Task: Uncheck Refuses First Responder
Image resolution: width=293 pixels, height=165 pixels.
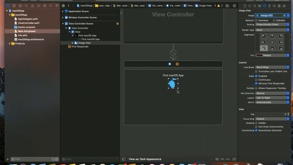Action: (x=256, y=83)
